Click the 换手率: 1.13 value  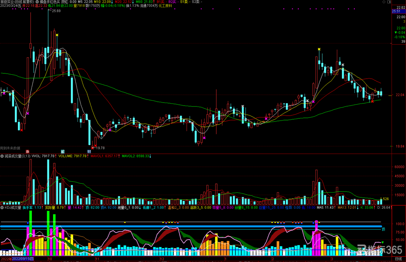click(32, 207)
